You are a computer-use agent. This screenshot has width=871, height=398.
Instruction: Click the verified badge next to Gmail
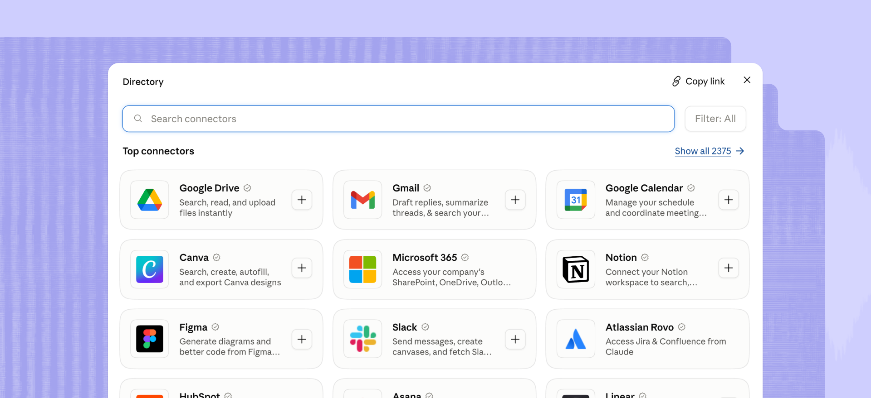coord(427,188)
